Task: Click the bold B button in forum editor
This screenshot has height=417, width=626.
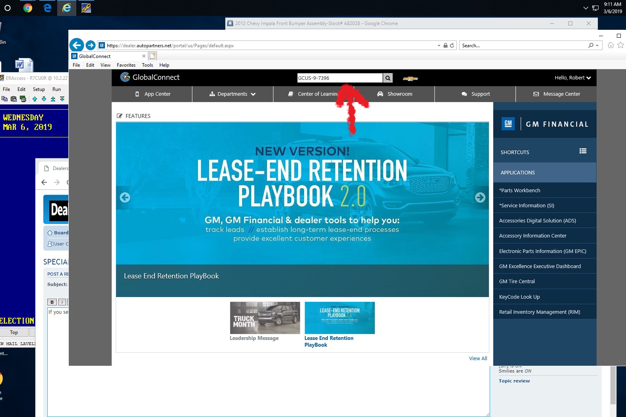Action: pyautogui.click(x=52, y=302)
